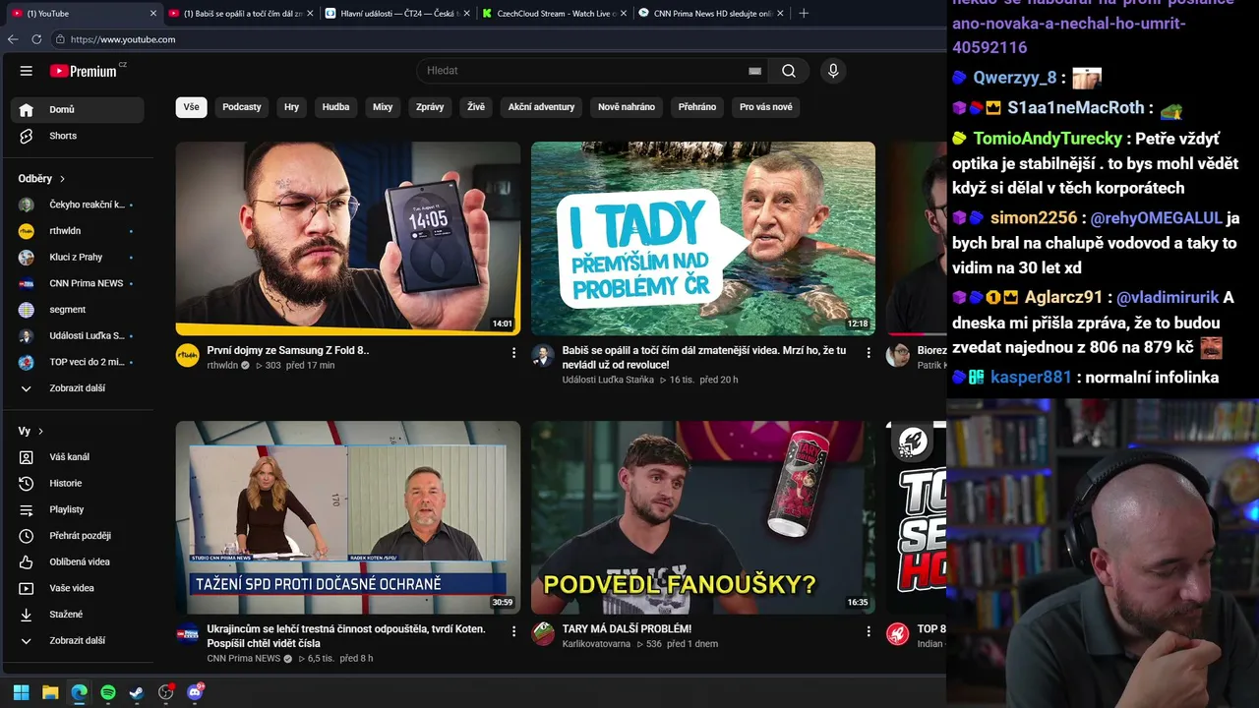Image resolution: width=1259 pixels, height=708 pixels.
Task: Open options menu for Samsung Z Fold video
Action: click(x=513, y=352)
